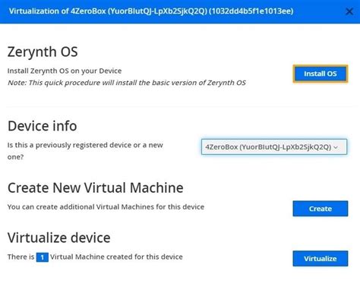Click the divider line below Zerynth OS section

179,106
